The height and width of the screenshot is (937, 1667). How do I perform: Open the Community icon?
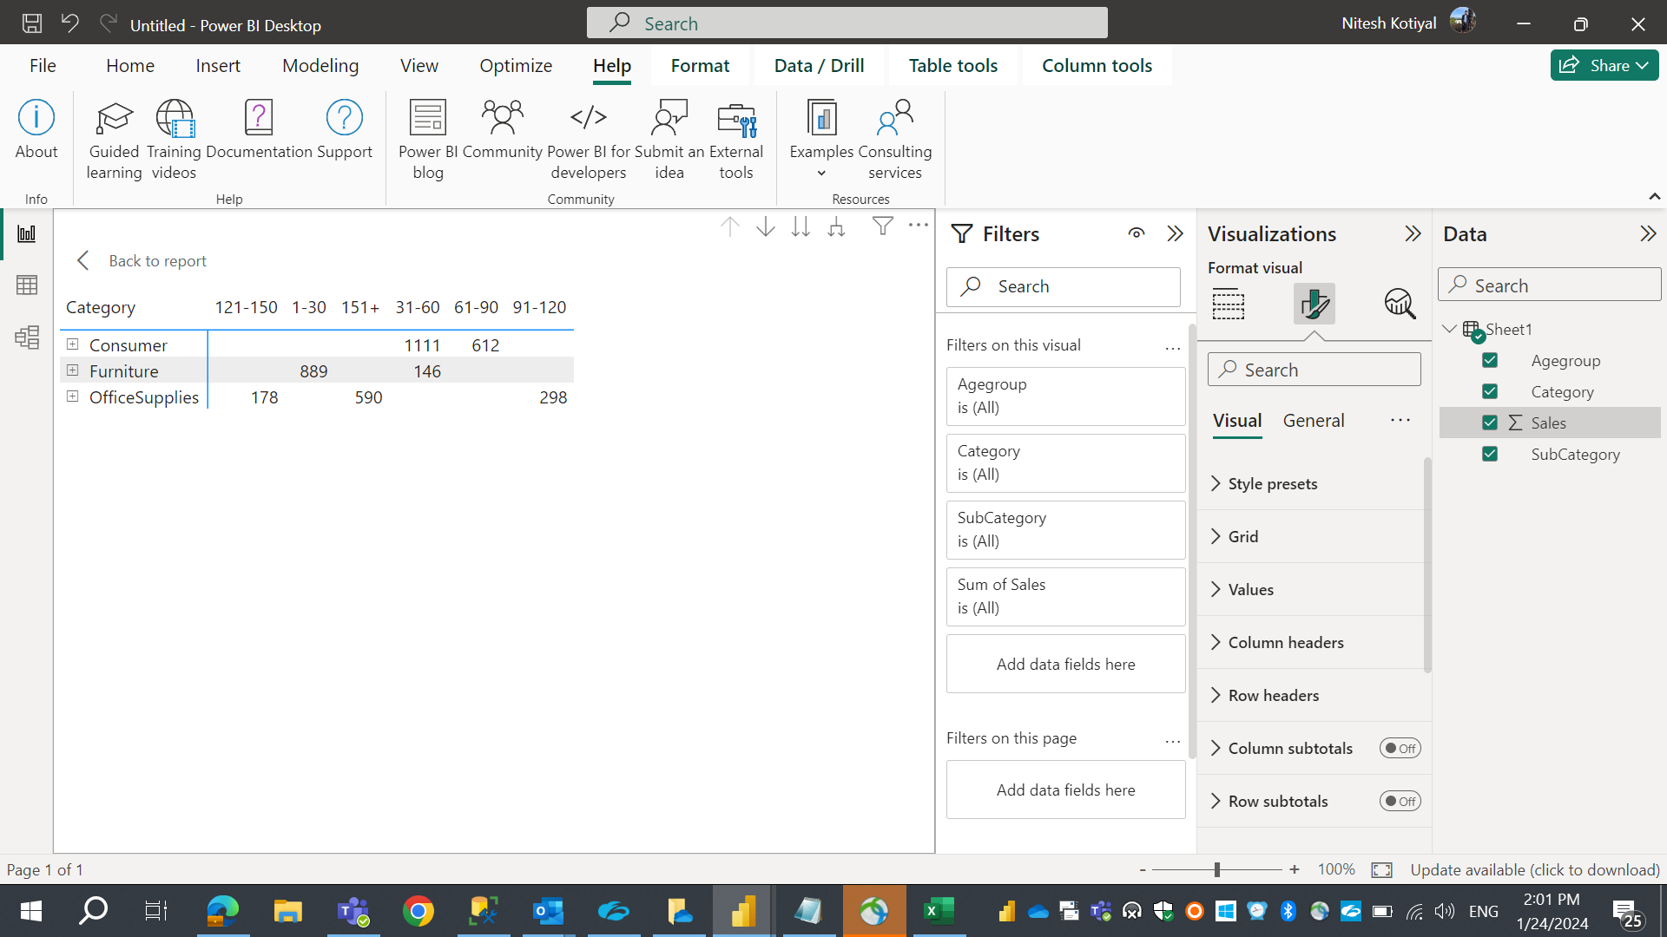point(502,130)
